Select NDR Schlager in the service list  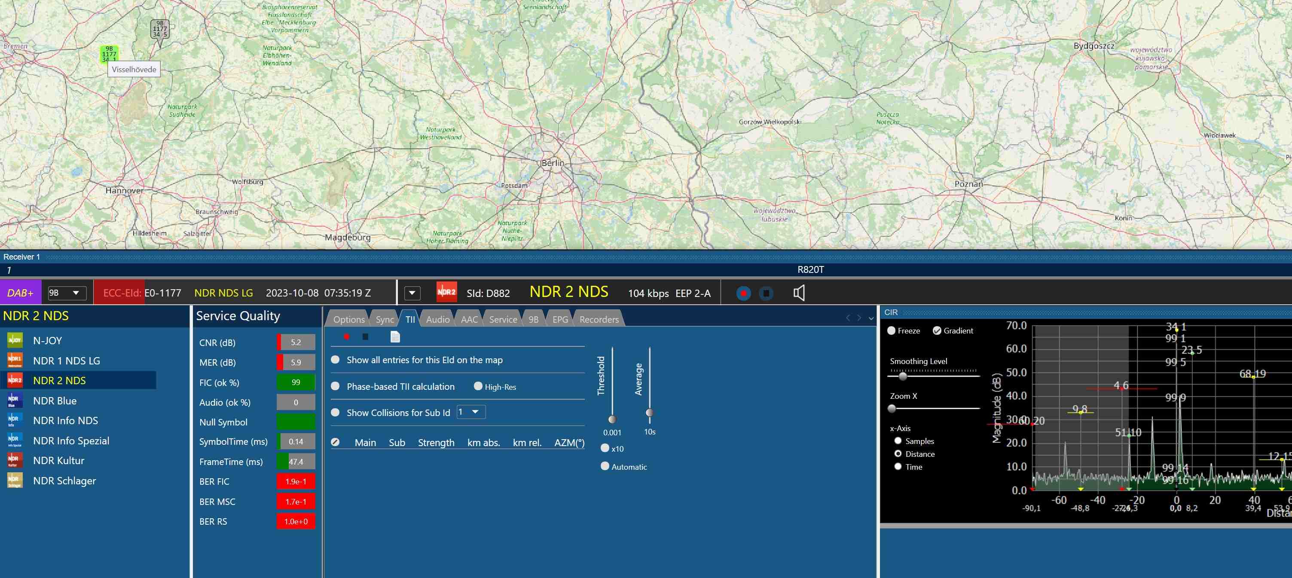[x=79, y=480]
